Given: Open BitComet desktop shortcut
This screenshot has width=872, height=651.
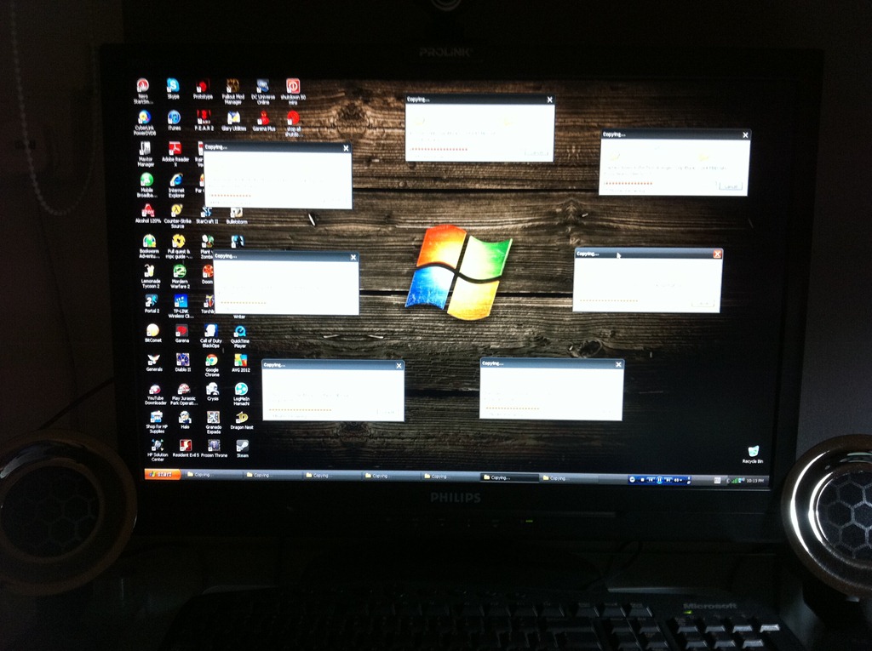Looking at the screenshot, I should point(153,334).
